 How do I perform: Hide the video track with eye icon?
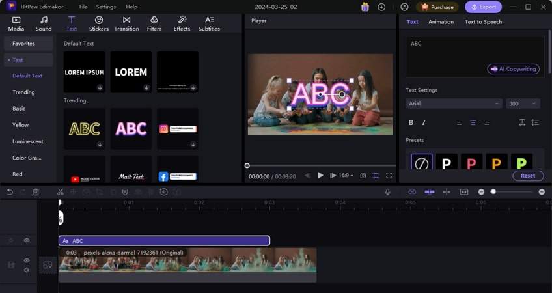point(27,260)
